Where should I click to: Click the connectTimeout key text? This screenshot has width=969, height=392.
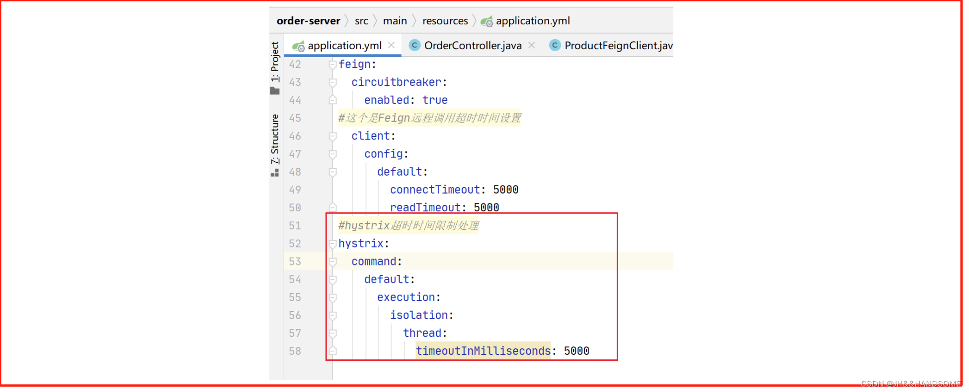coord(435,190)
